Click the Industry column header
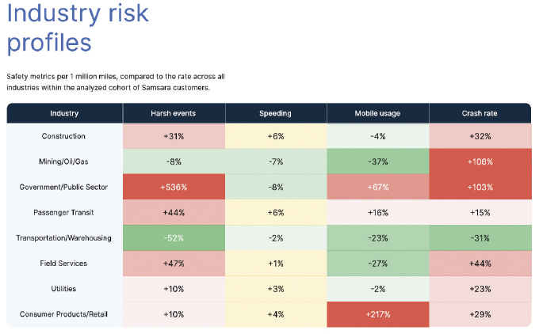The width and height of the screenshot is (539, 334). [x=64, y=113]
